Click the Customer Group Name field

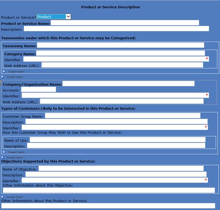pyautogui.click(x=122, y=116)
